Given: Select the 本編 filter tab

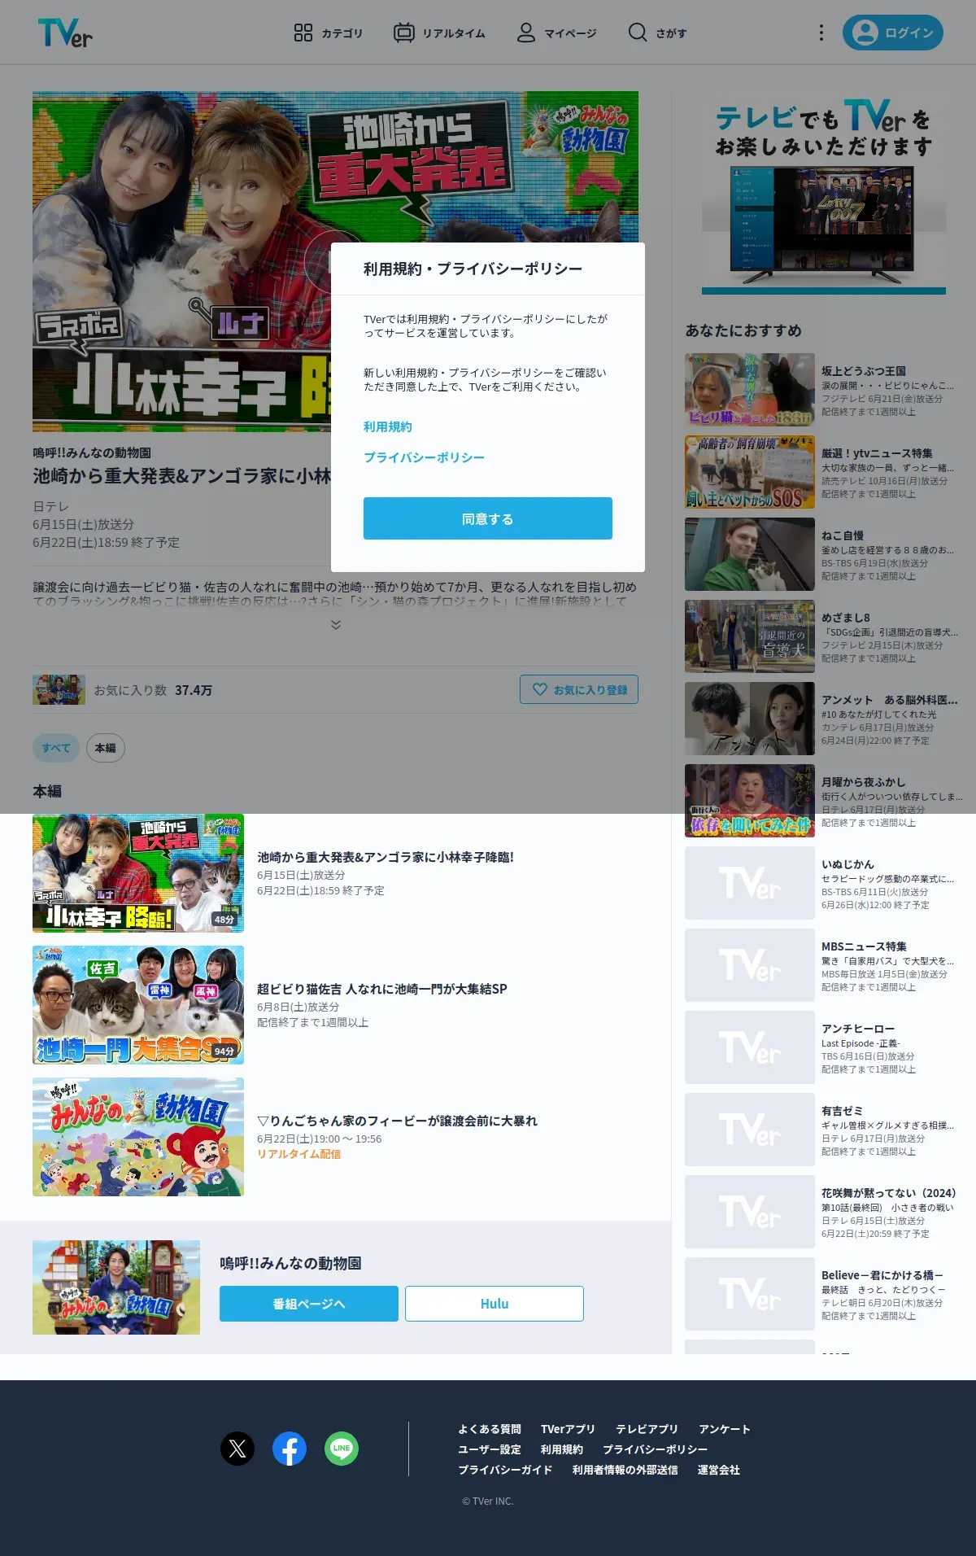Looking at the screenshot, I should (x=106, y=748).
